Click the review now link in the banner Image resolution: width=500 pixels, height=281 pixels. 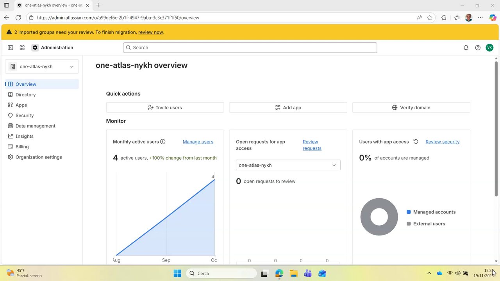(x=150, y=32)
